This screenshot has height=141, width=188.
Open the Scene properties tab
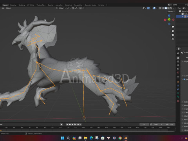point(178,69)
